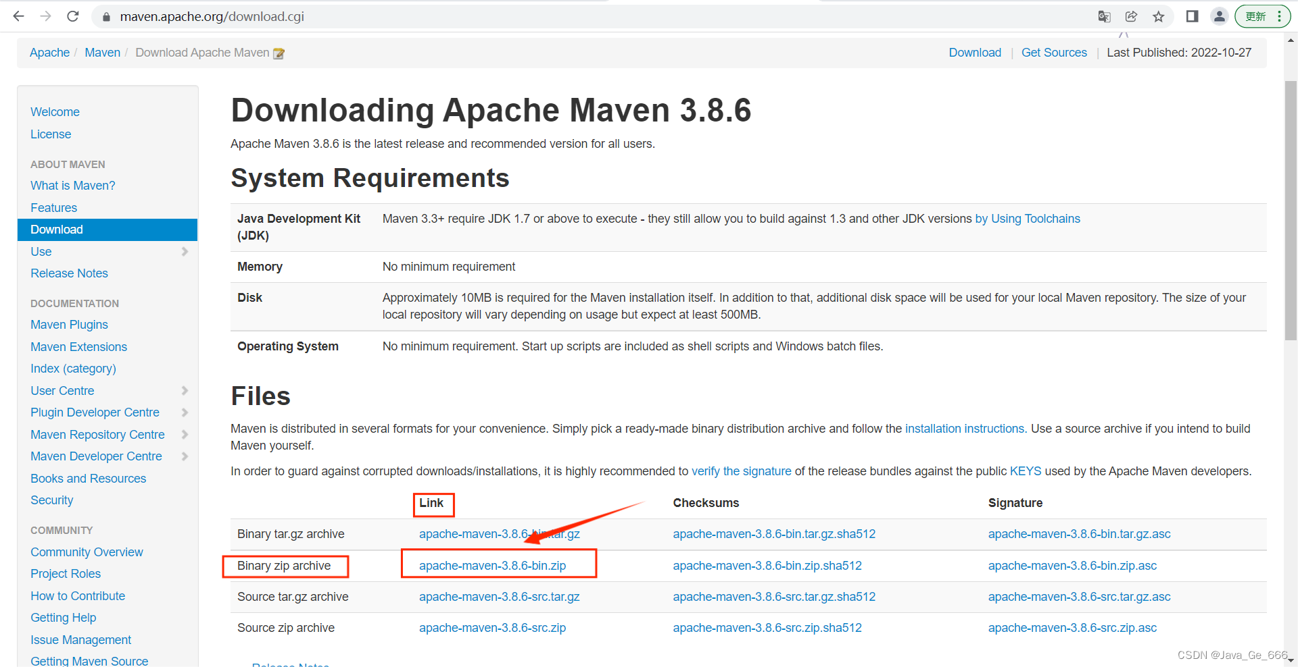The height and width of the screenshot is (667, 1298).
Task: Open the Maven breadcrumb link
Action: [x=103, y=53]
